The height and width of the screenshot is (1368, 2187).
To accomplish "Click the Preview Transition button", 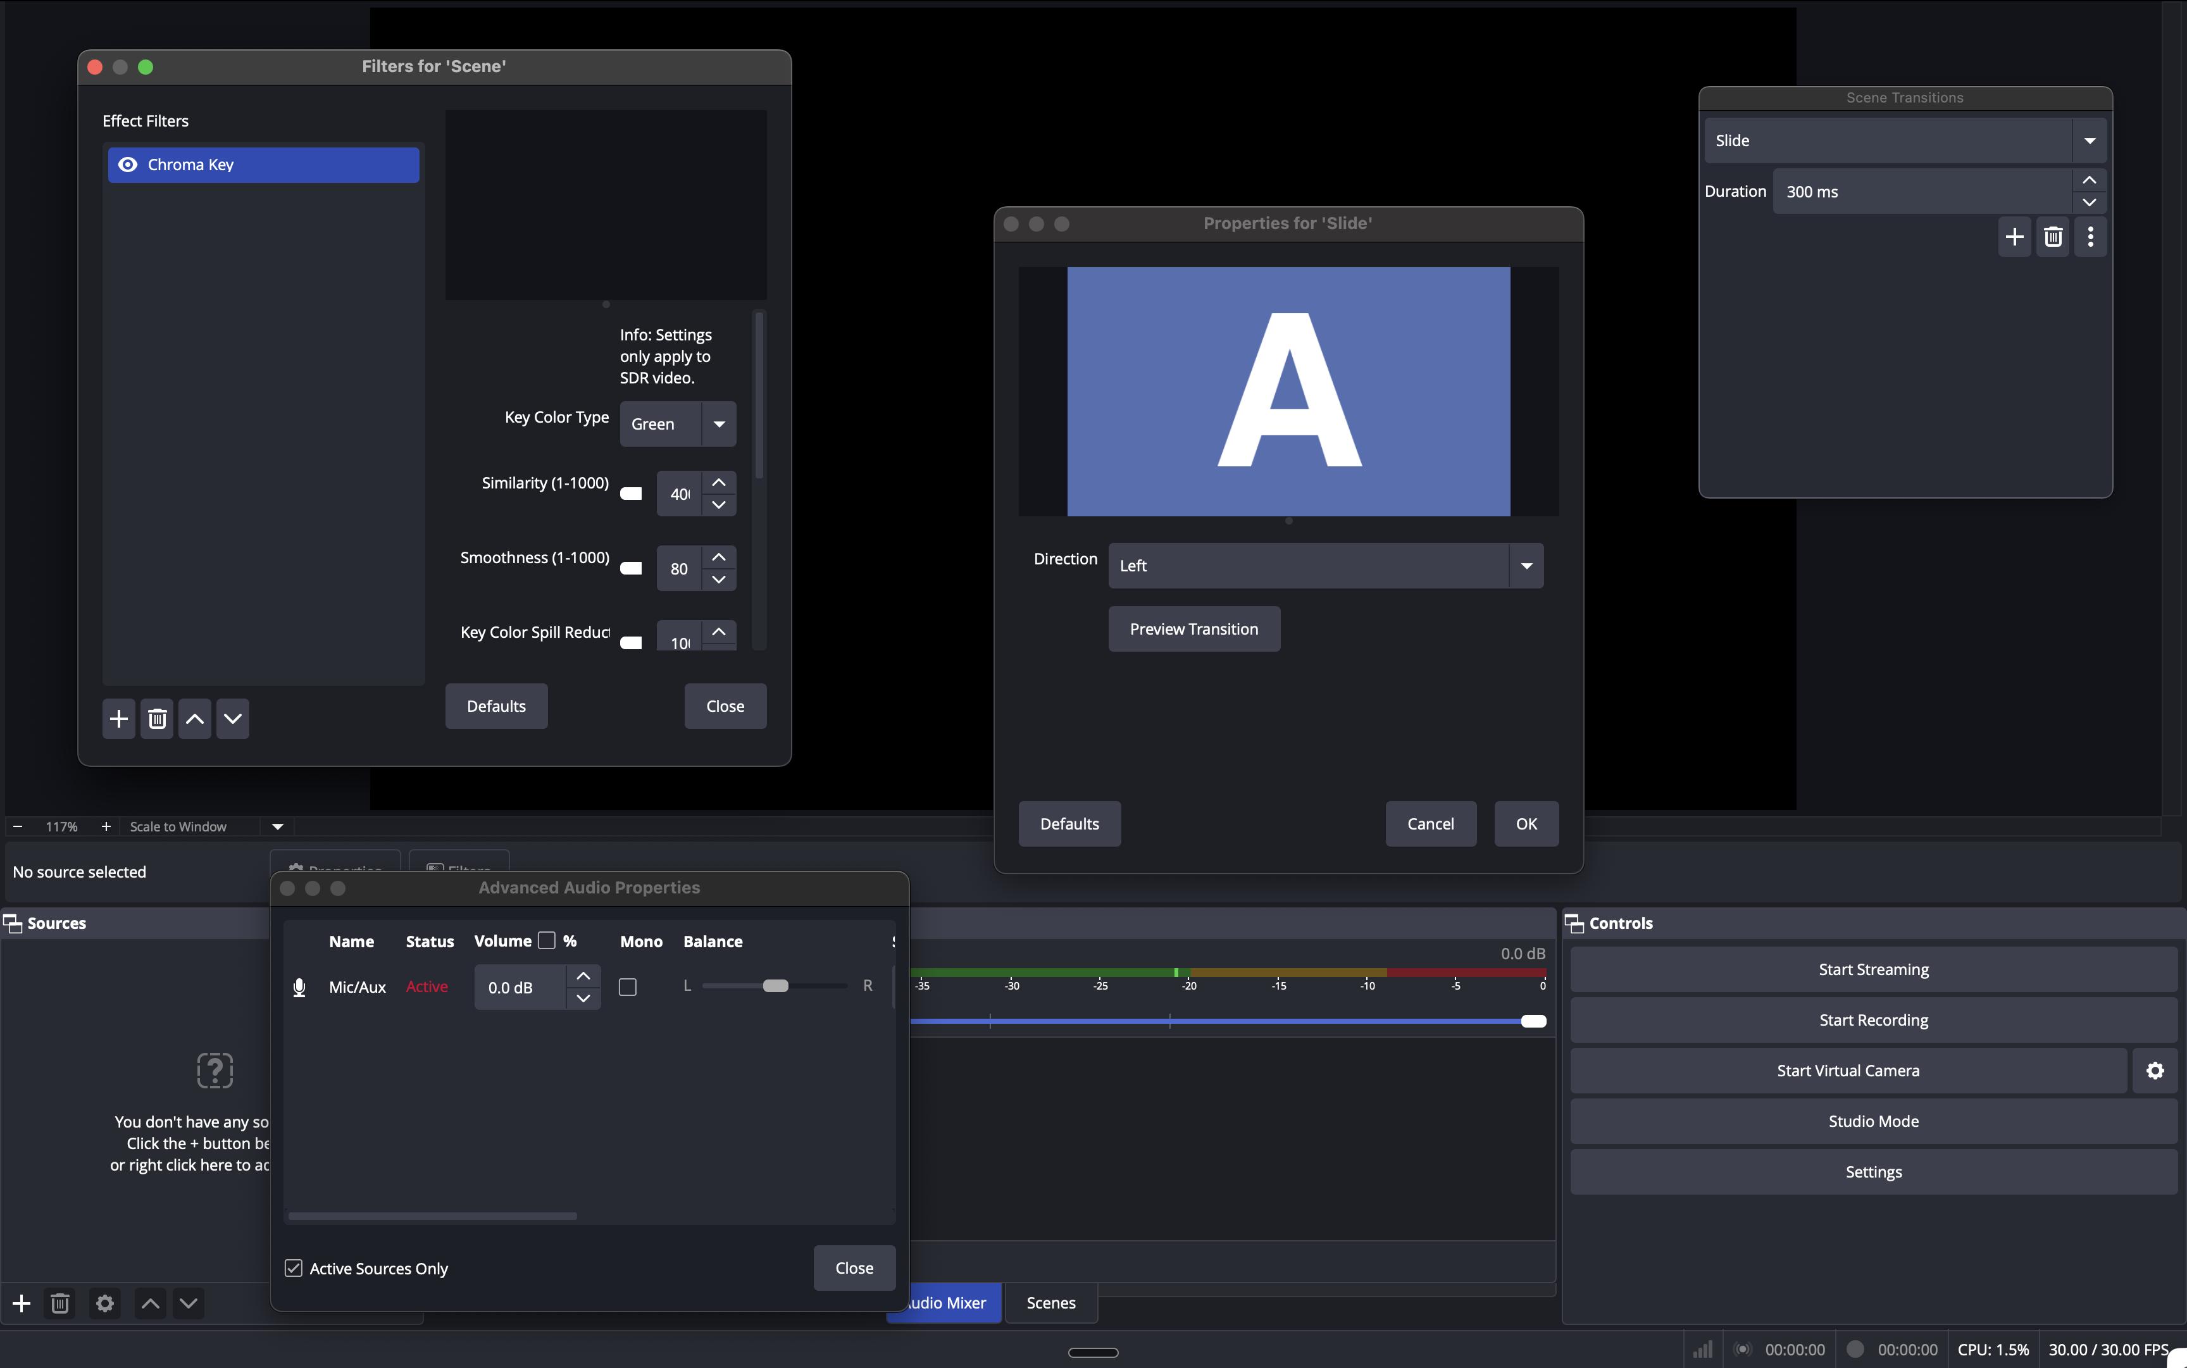I will (x=1193, y=629).
